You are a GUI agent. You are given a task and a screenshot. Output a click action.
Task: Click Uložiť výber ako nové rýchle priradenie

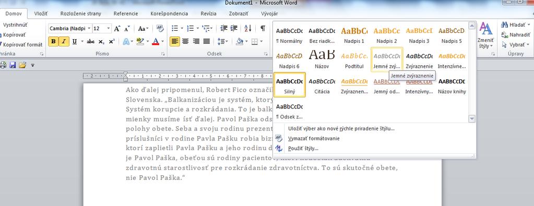(341, 129)
